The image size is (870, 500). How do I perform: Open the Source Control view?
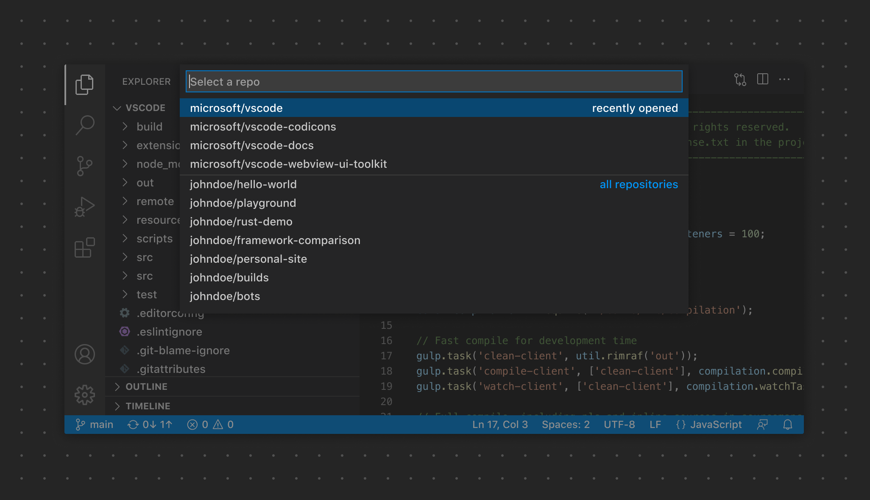(85, 166)
